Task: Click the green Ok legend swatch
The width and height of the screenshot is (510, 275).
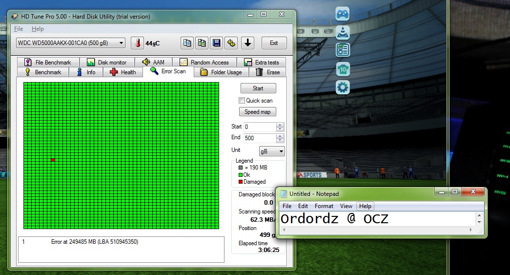Action: (241, 175)
